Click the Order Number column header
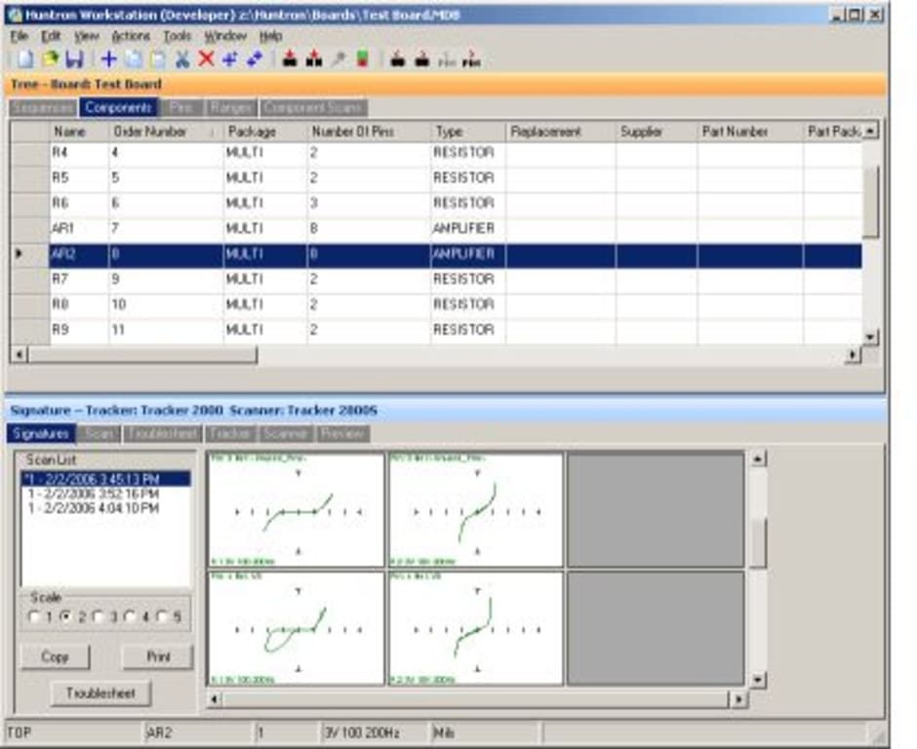 (166, 132)
